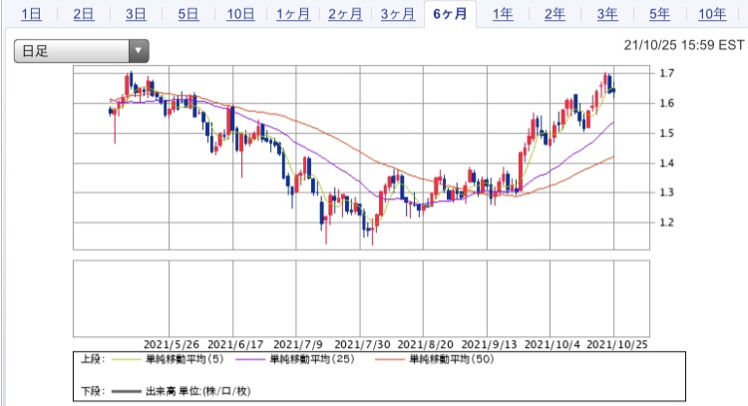Open the 3ヶ月 period tab

pyautogui.click(x=397, y=14)
